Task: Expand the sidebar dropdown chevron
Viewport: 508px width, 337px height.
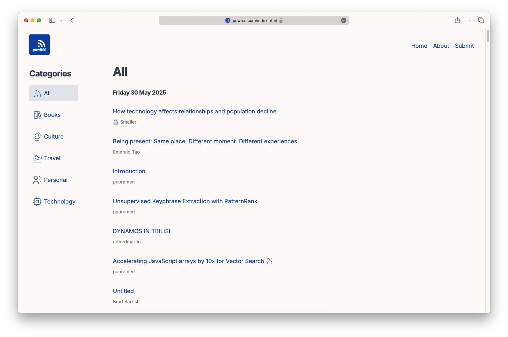Action: click(x=62, y=20)
